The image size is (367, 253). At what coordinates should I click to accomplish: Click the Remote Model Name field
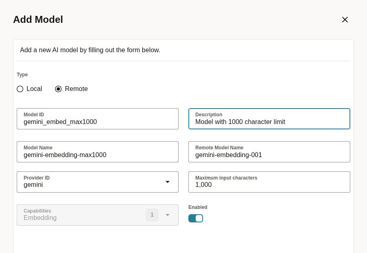(269, 152)
